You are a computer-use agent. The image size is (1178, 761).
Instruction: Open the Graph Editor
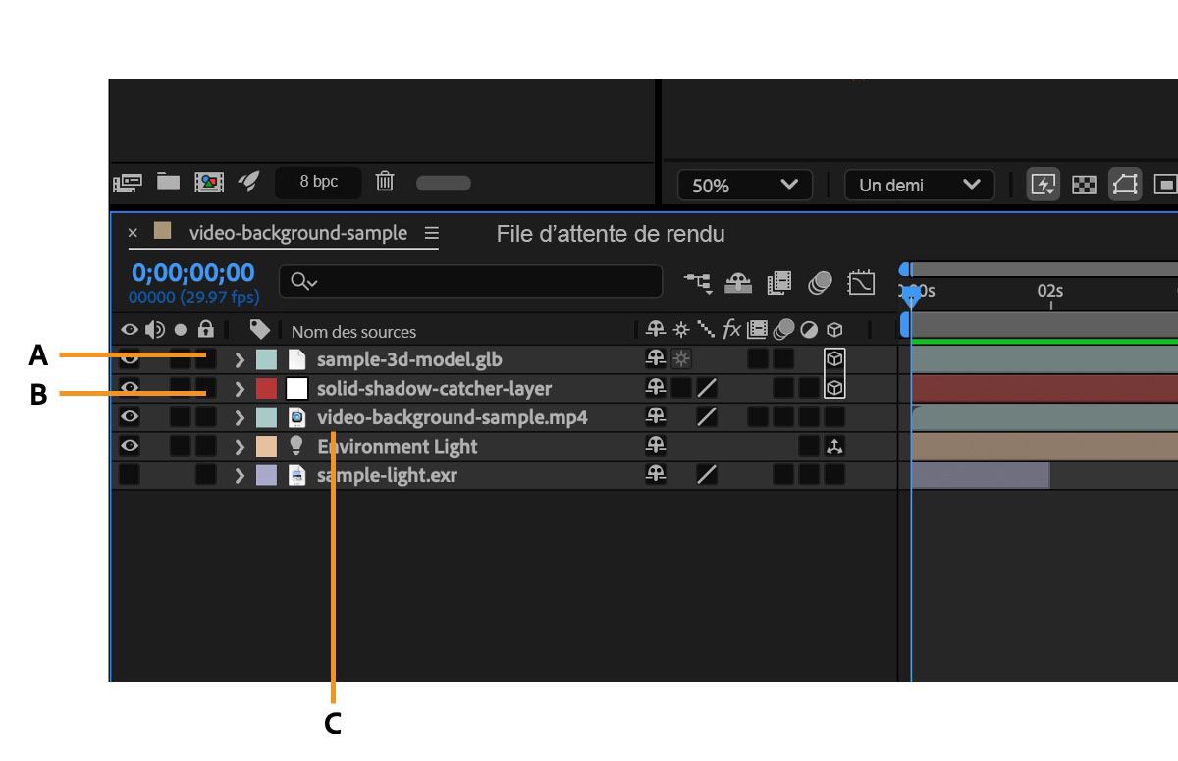[861, 282]
